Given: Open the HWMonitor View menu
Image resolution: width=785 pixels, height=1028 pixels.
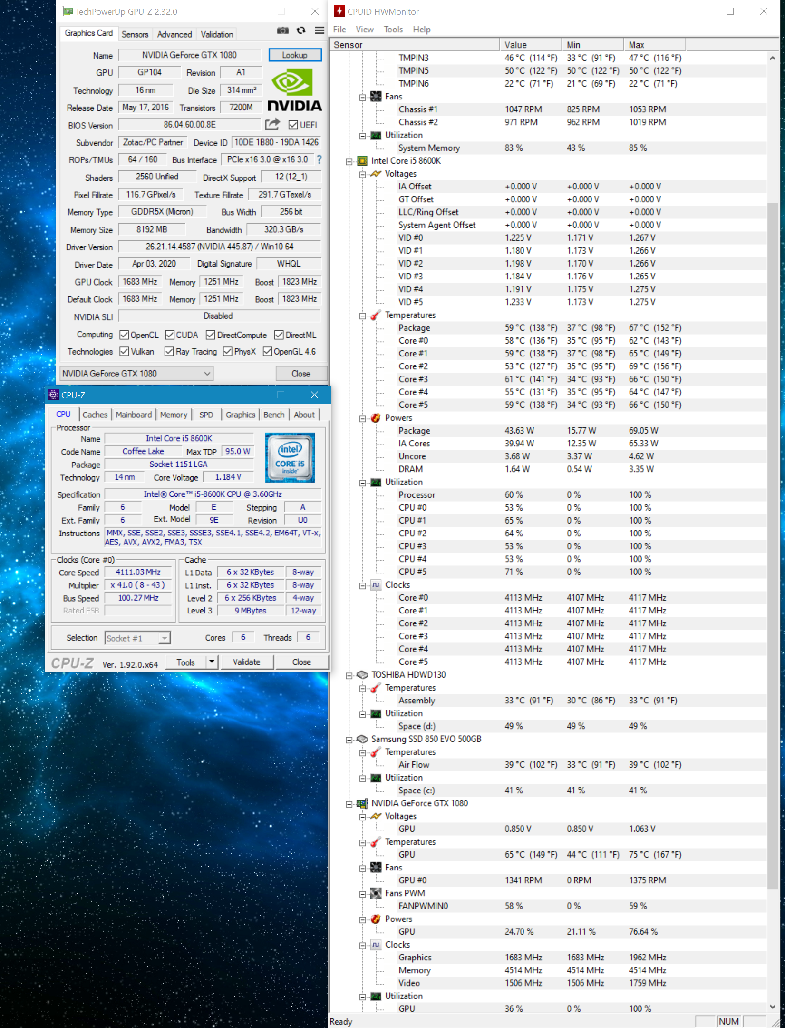Looking at the screenshot, I should click(365, 30).
